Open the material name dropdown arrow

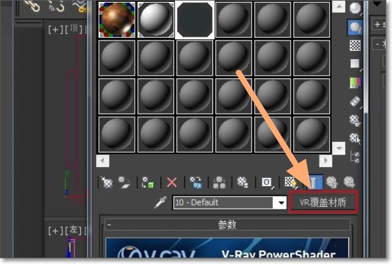pyautogui.click(x=281, y=202)
